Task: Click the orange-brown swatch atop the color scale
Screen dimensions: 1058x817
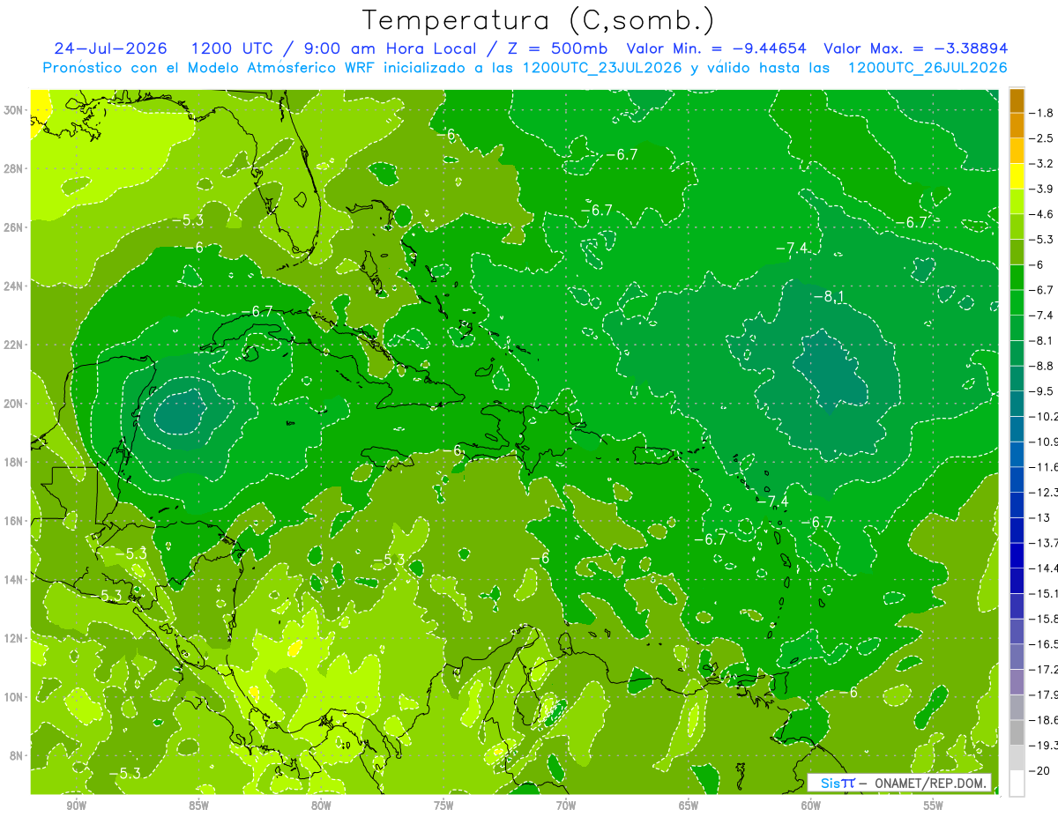Action: (x=1017, y=100)
